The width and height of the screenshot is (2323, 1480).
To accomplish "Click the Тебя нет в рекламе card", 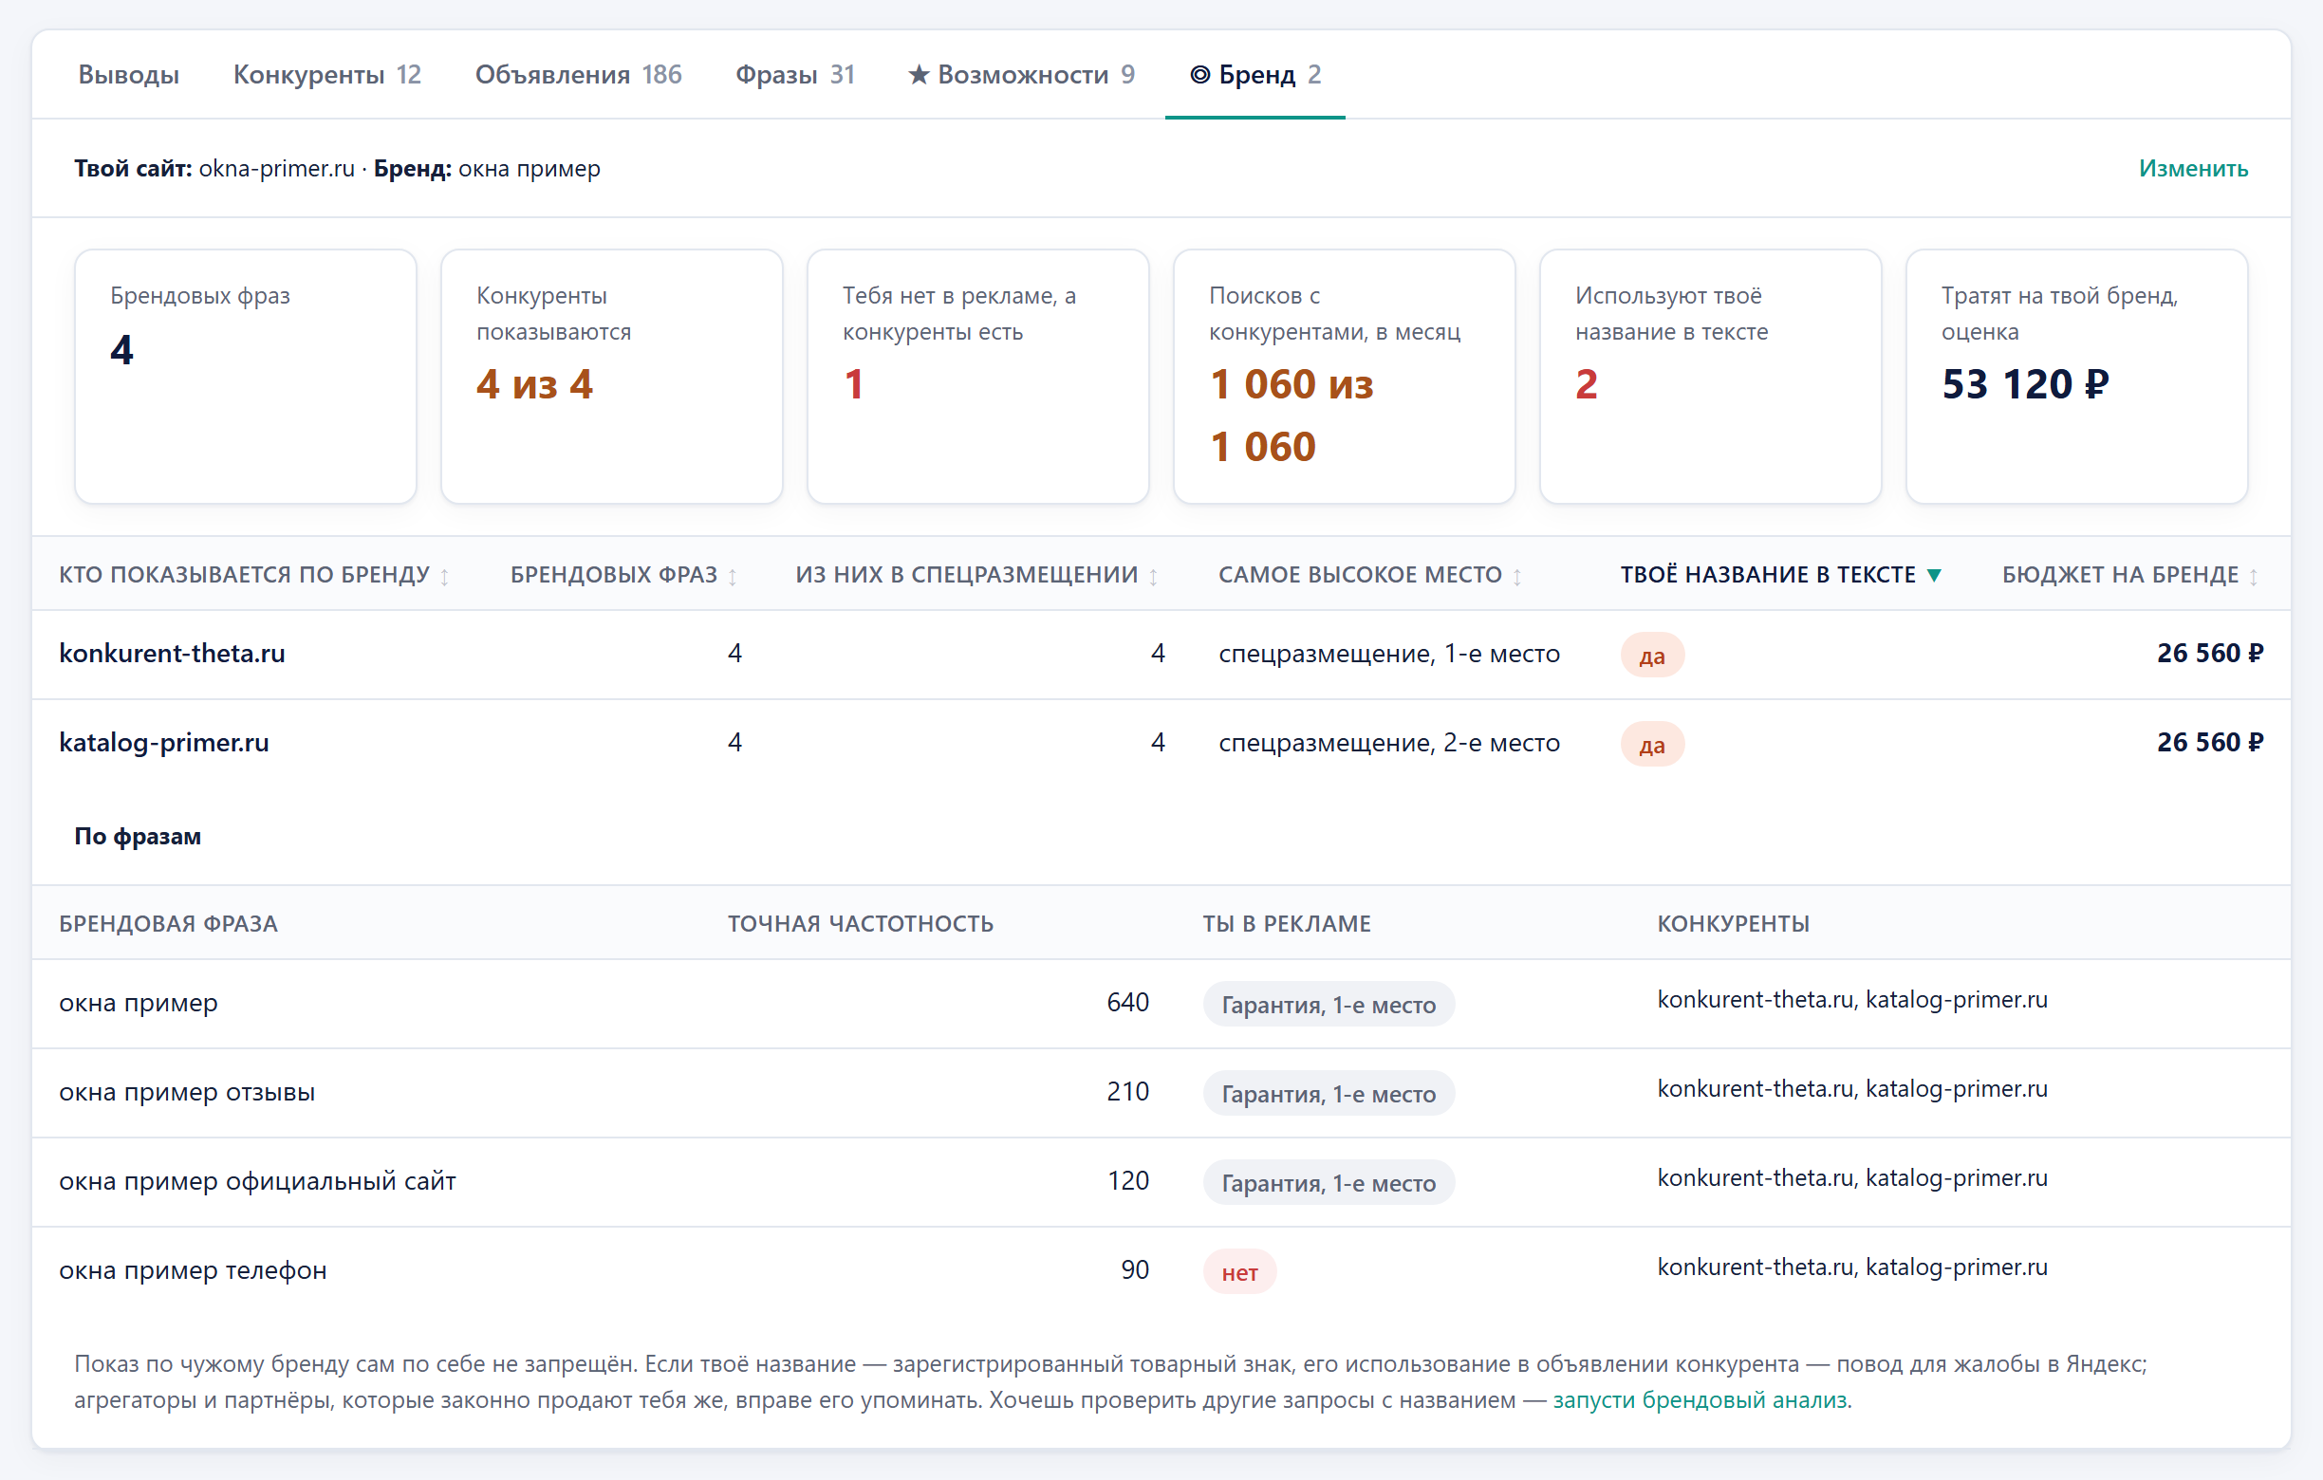I will (978, 376).
